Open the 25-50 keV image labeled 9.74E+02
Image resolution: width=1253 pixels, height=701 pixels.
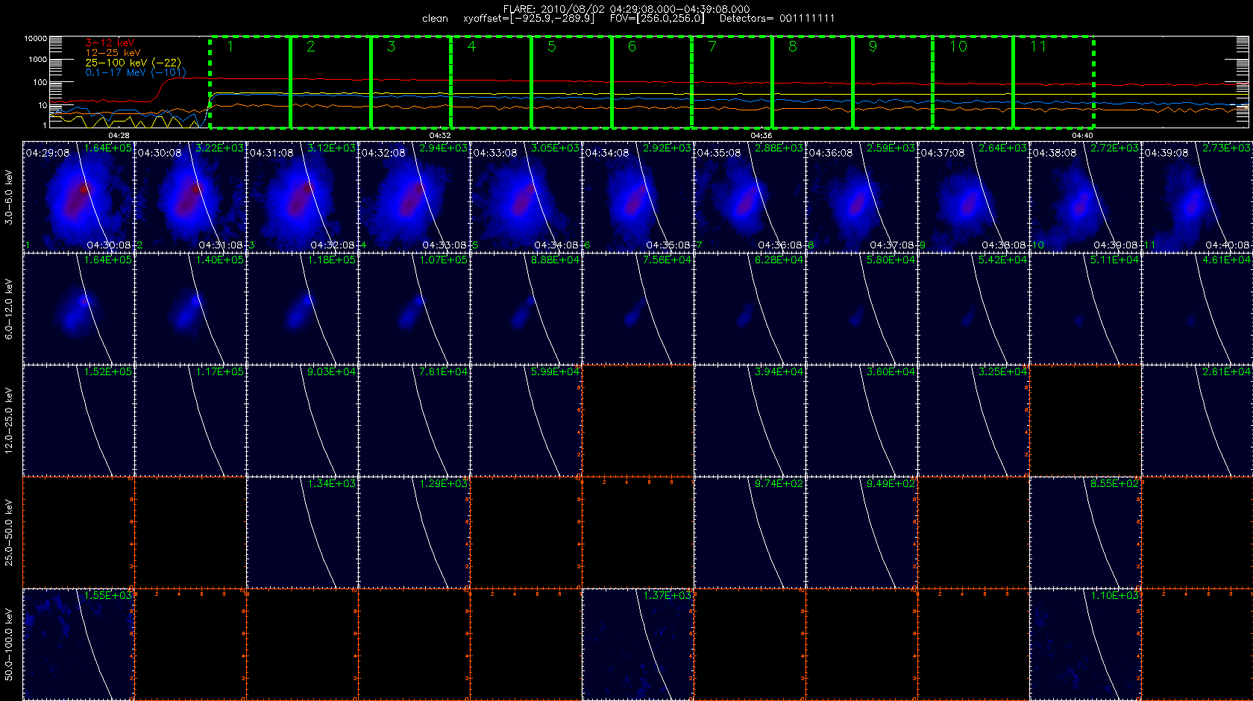pyautogui.click(x=750, y=532)
